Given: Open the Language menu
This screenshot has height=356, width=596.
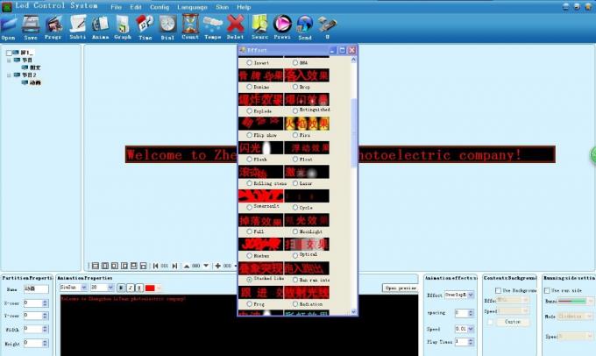Looking at the screenshot, I should [x=191, y=6].
